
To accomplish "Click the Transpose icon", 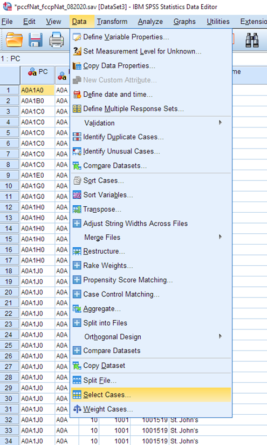I will [77, 210].
